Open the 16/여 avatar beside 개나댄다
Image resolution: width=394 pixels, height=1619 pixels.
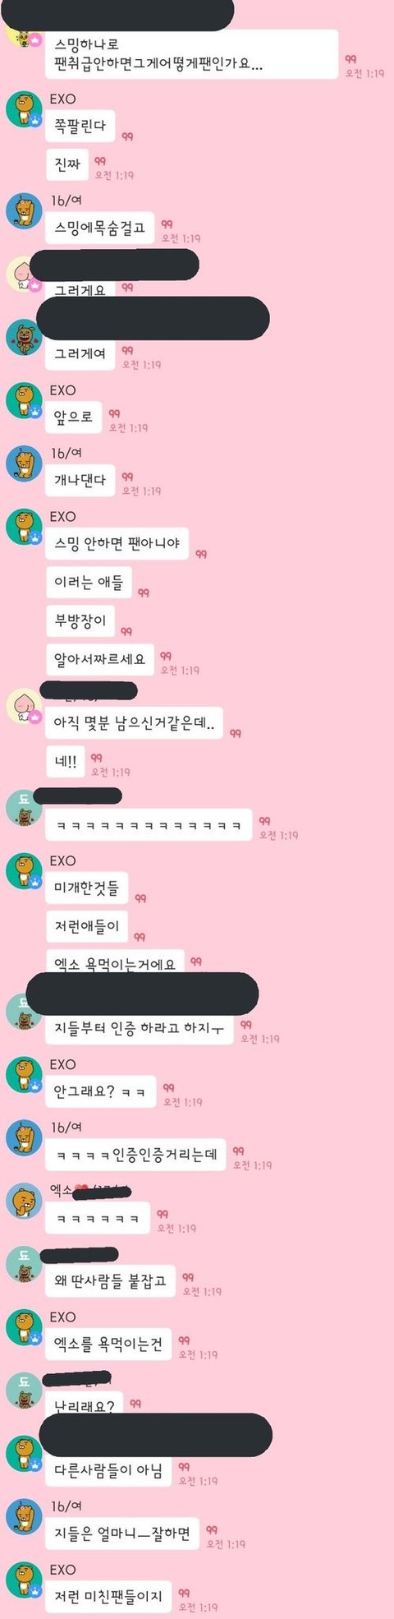24,463
